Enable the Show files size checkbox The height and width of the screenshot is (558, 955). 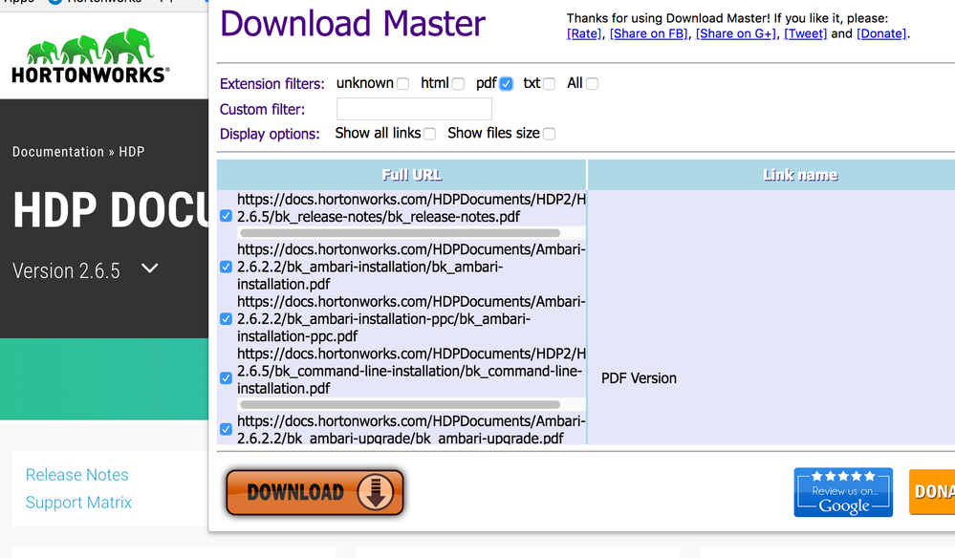pos(549,134)
